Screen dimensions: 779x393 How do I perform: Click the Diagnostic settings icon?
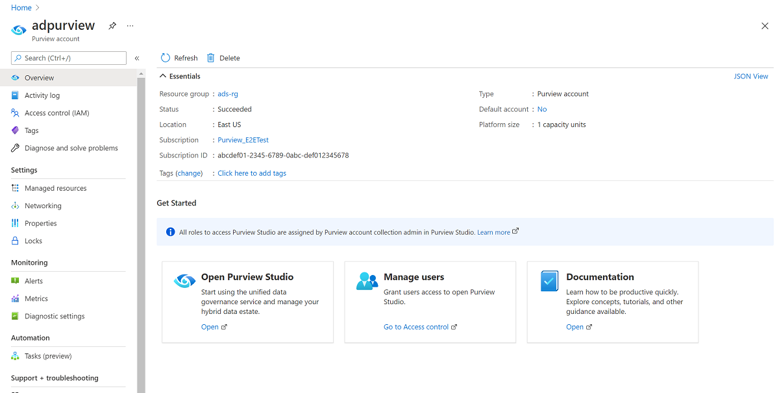tap(15, 316)
